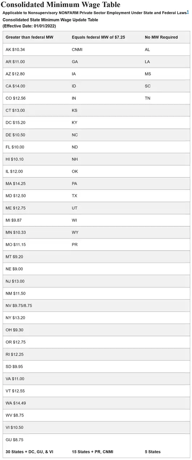Viewport: 192px width, 460px height.
Task: Select the TX entry under federal MW
Action: click(75, 196)
